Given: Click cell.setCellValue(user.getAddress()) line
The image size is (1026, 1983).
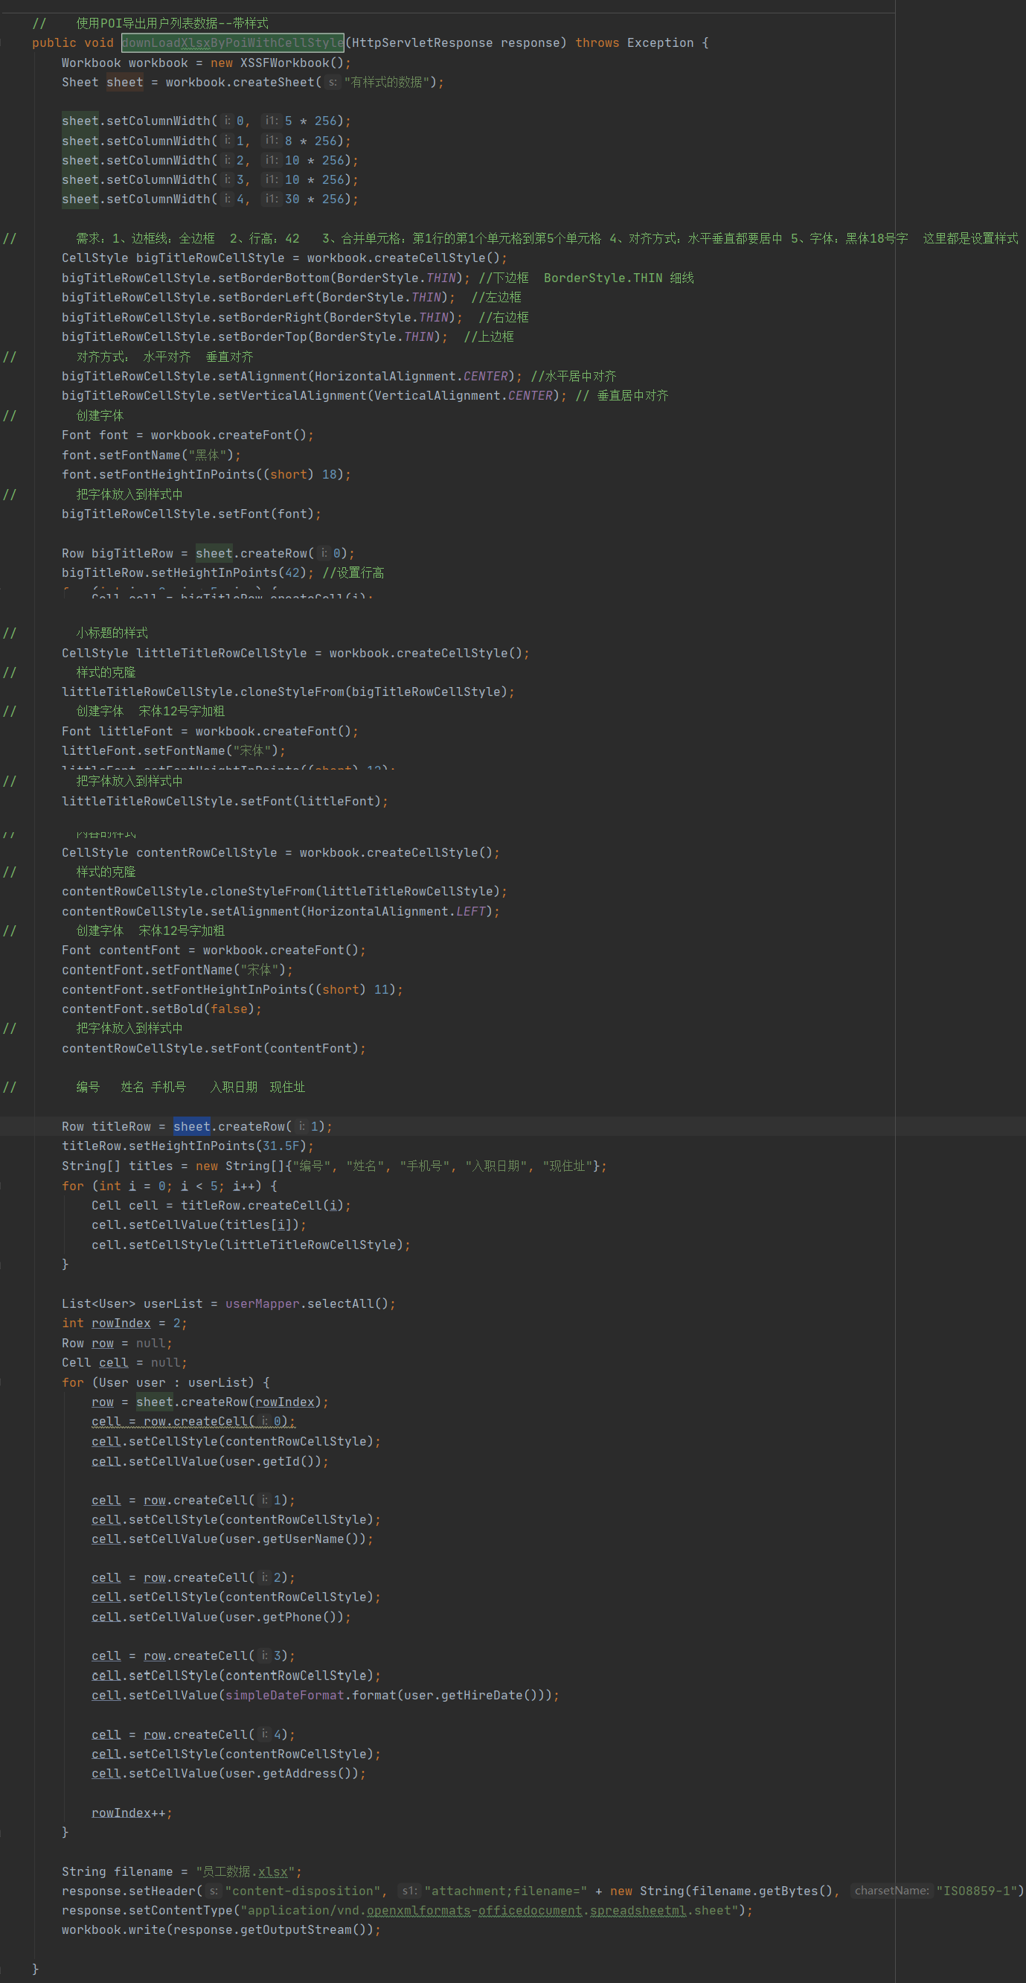Looking at the screenshot, I should point(228,1773).
